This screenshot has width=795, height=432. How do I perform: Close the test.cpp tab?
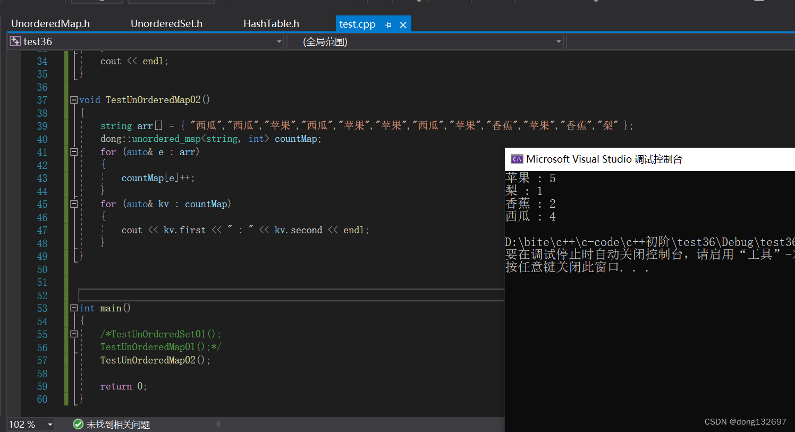pos(403,25)
